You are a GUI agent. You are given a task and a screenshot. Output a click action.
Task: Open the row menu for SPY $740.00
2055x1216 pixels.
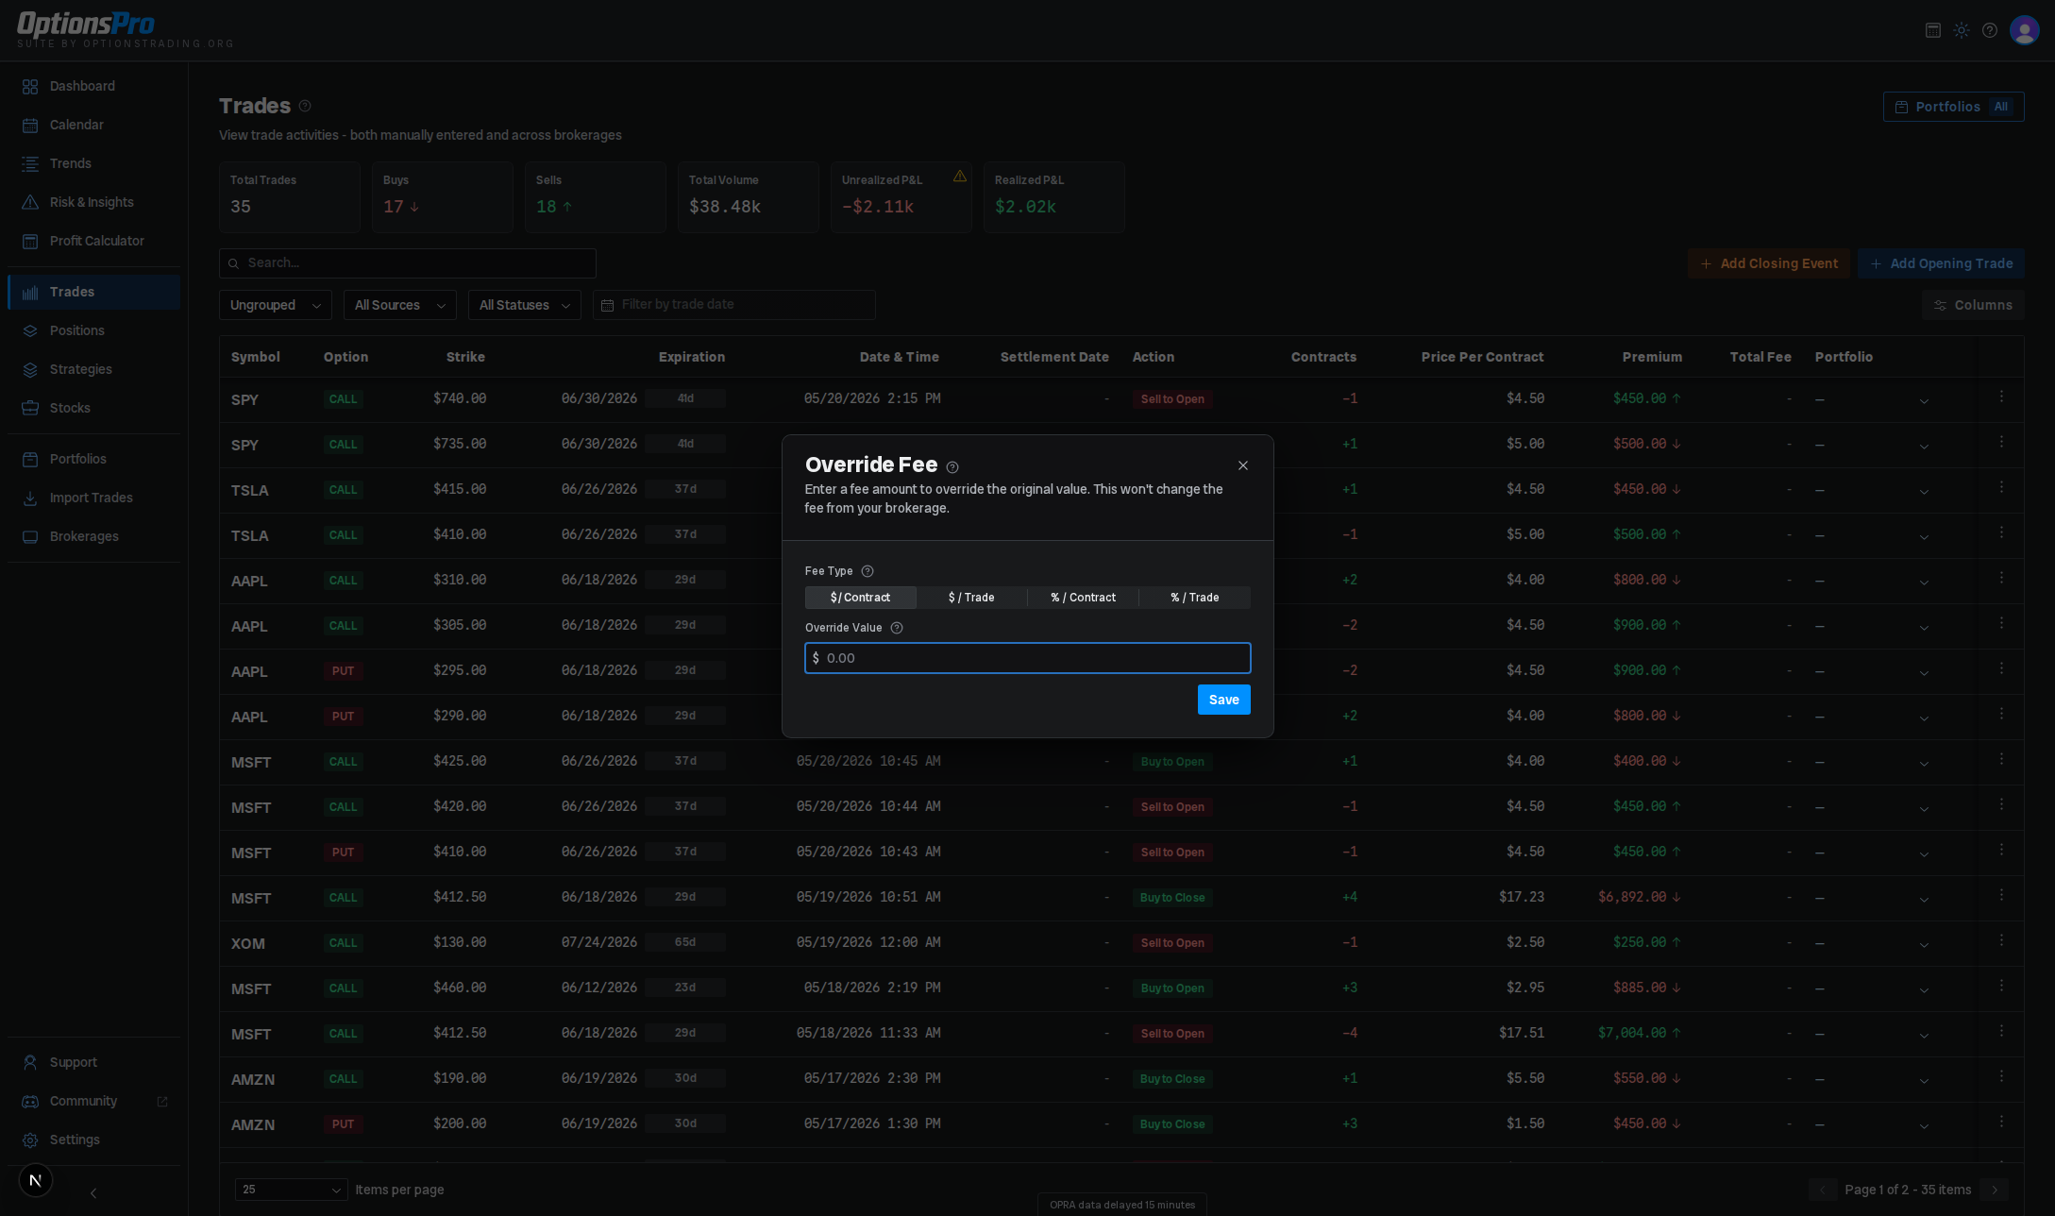click(x=2001, y=397)
